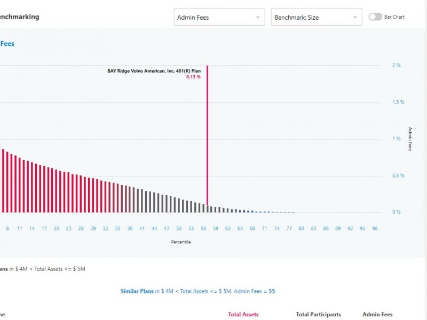Screen dimensions: 427x320
Task: Sort by Total Assets column header
Action: pyautogui.click(x=243, y=314)
